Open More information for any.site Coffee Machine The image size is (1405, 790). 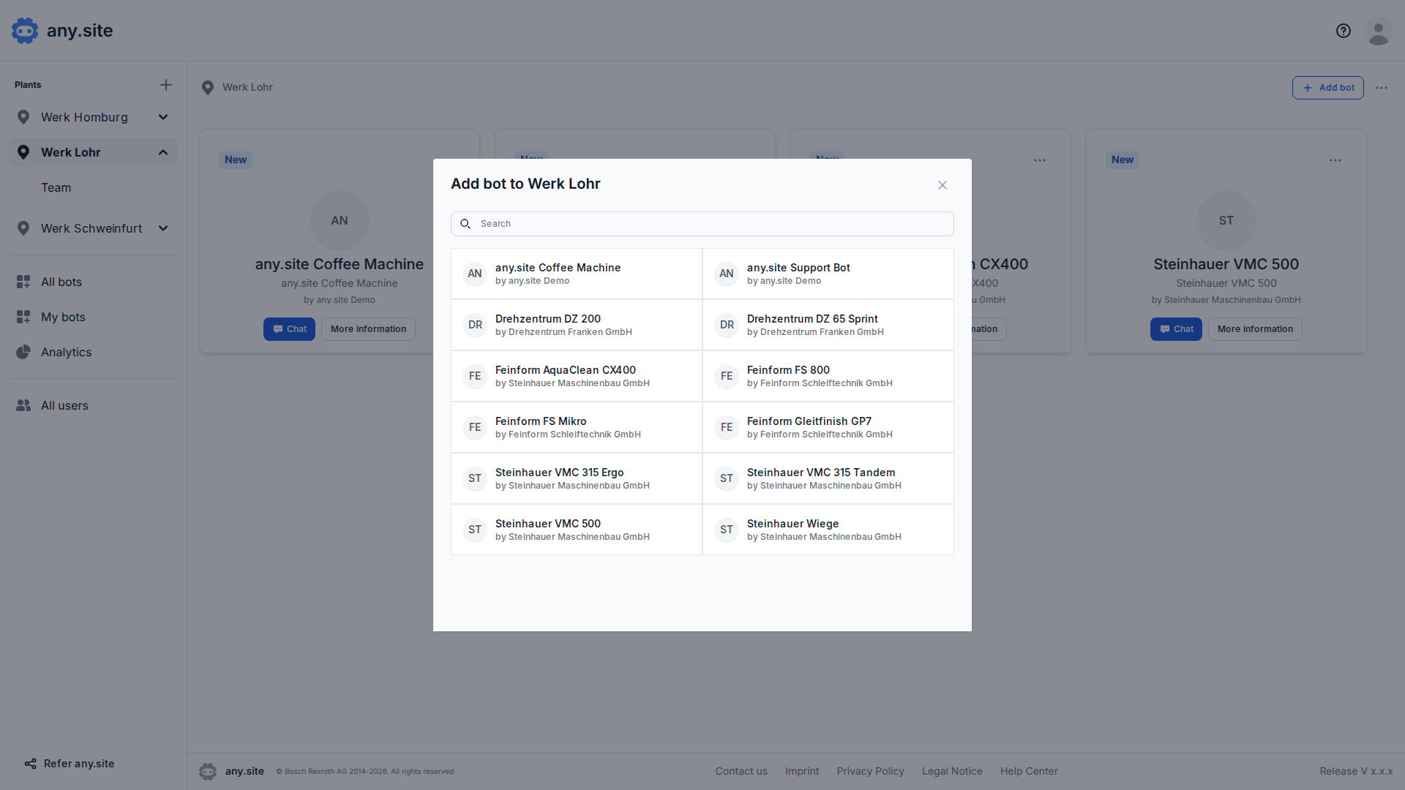coord(368,329)
